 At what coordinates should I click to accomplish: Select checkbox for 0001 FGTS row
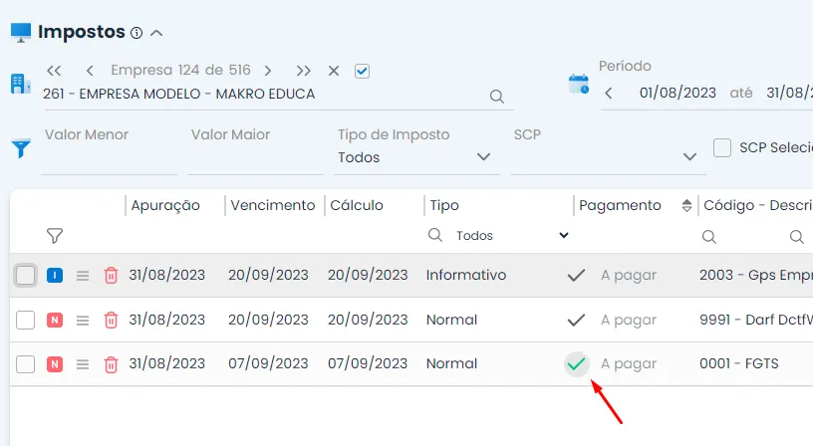[x=26, y=364]
